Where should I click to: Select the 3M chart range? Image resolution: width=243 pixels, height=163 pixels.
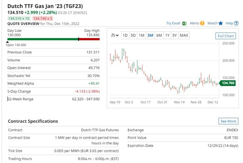150,35
